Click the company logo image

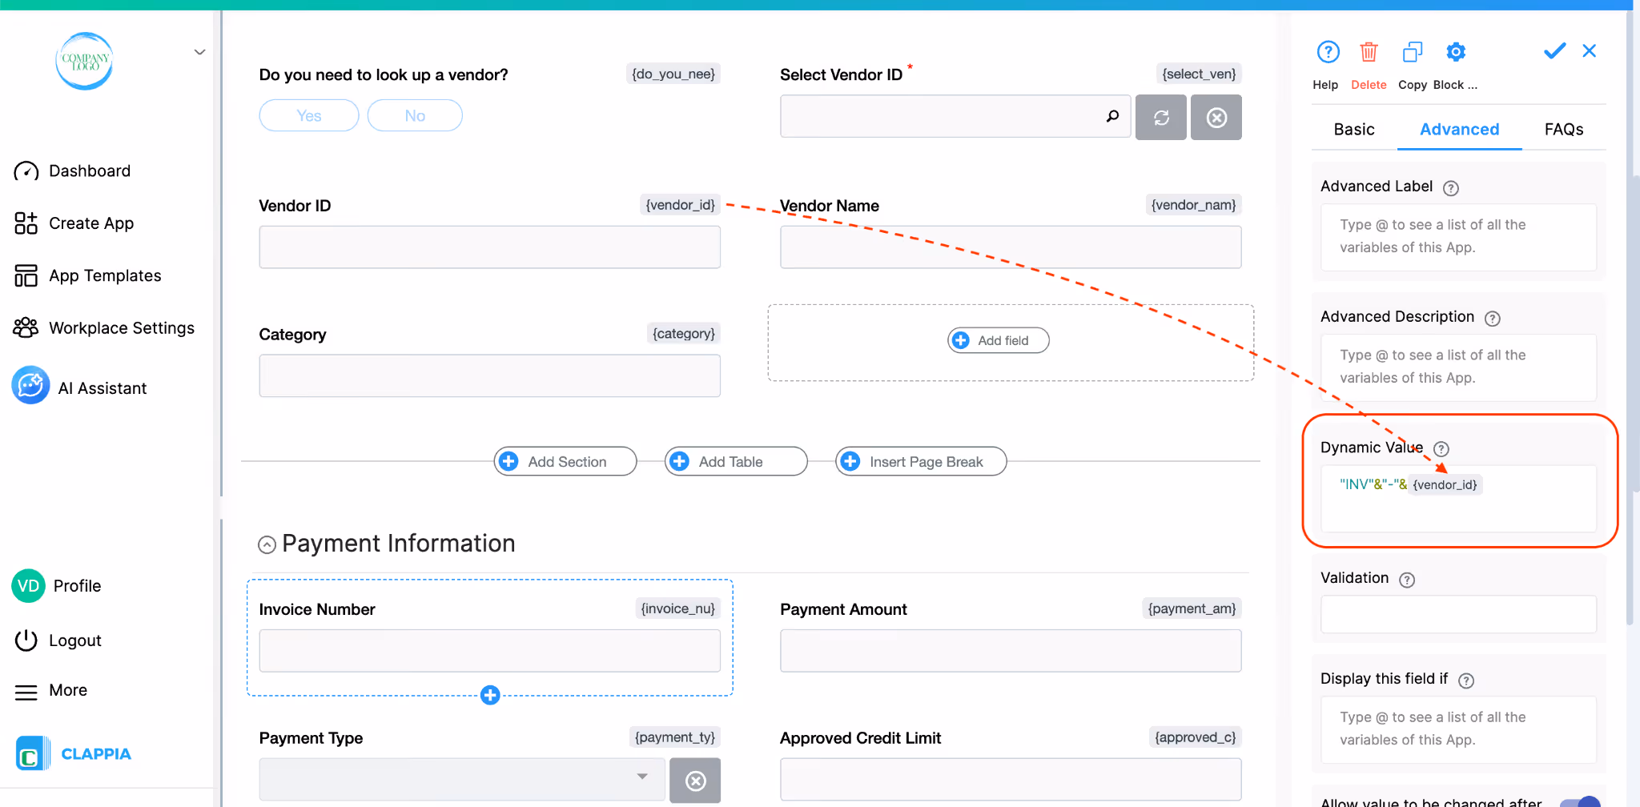pyautogui.click(x=84, y=61)
